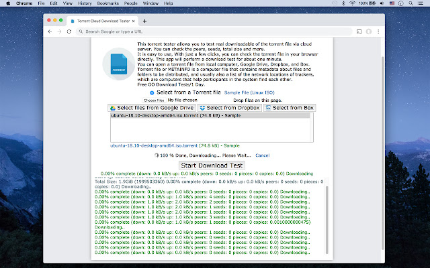The width and height of the screenshot is (430, 268).
Task: Click the cast icon in Chrome toolbar
Action: [x=359, y=31]
